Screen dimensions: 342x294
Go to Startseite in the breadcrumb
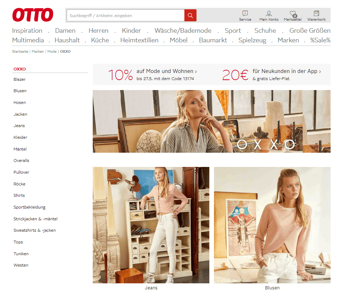point(20,51)
